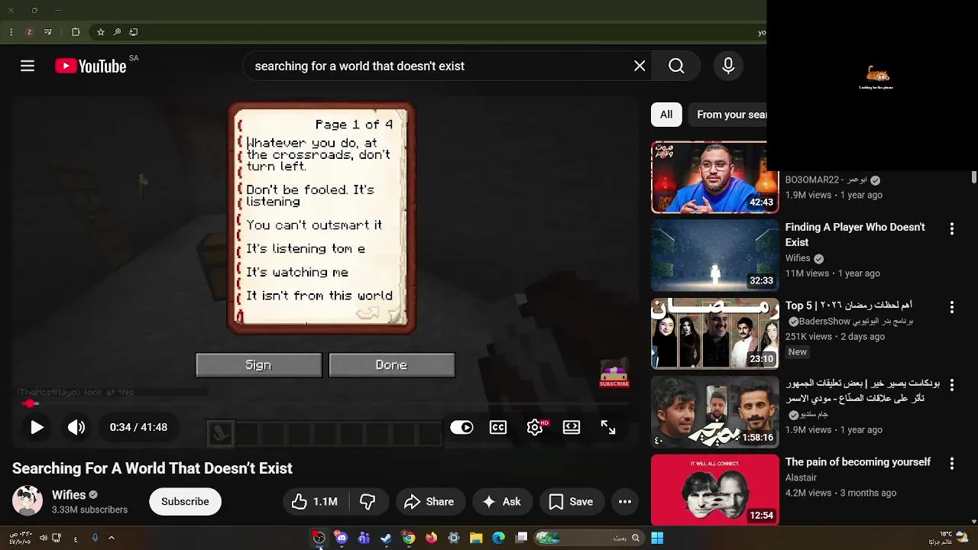Open Task View from taskbar
The image size is (978, 550).
coord(521,538)
